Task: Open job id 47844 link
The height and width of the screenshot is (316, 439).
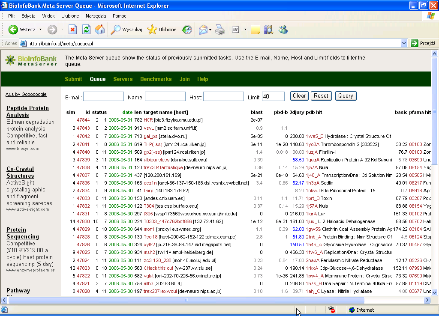Action: coord(83,120)
